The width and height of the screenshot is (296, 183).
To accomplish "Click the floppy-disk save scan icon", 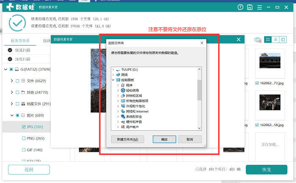I will coord(250,7).
